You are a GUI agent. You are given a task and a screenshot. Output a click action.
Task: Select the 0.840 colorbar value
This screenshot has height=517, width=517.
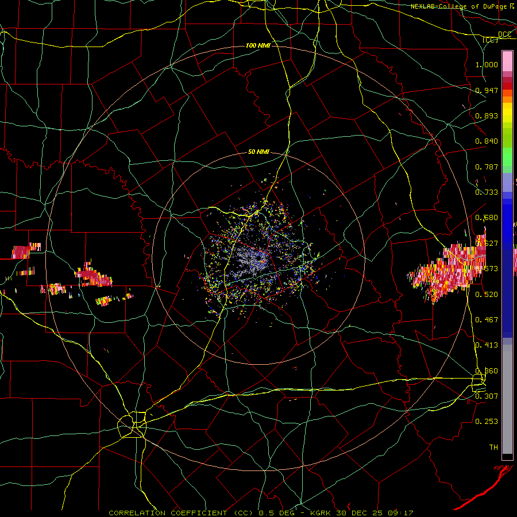(x=487, y=141)
